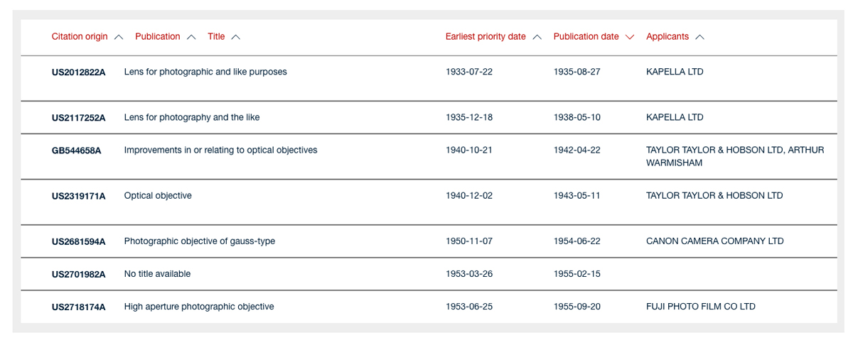Sort by Earliest priority date header
853x340 pixels.
coord(485,37)
